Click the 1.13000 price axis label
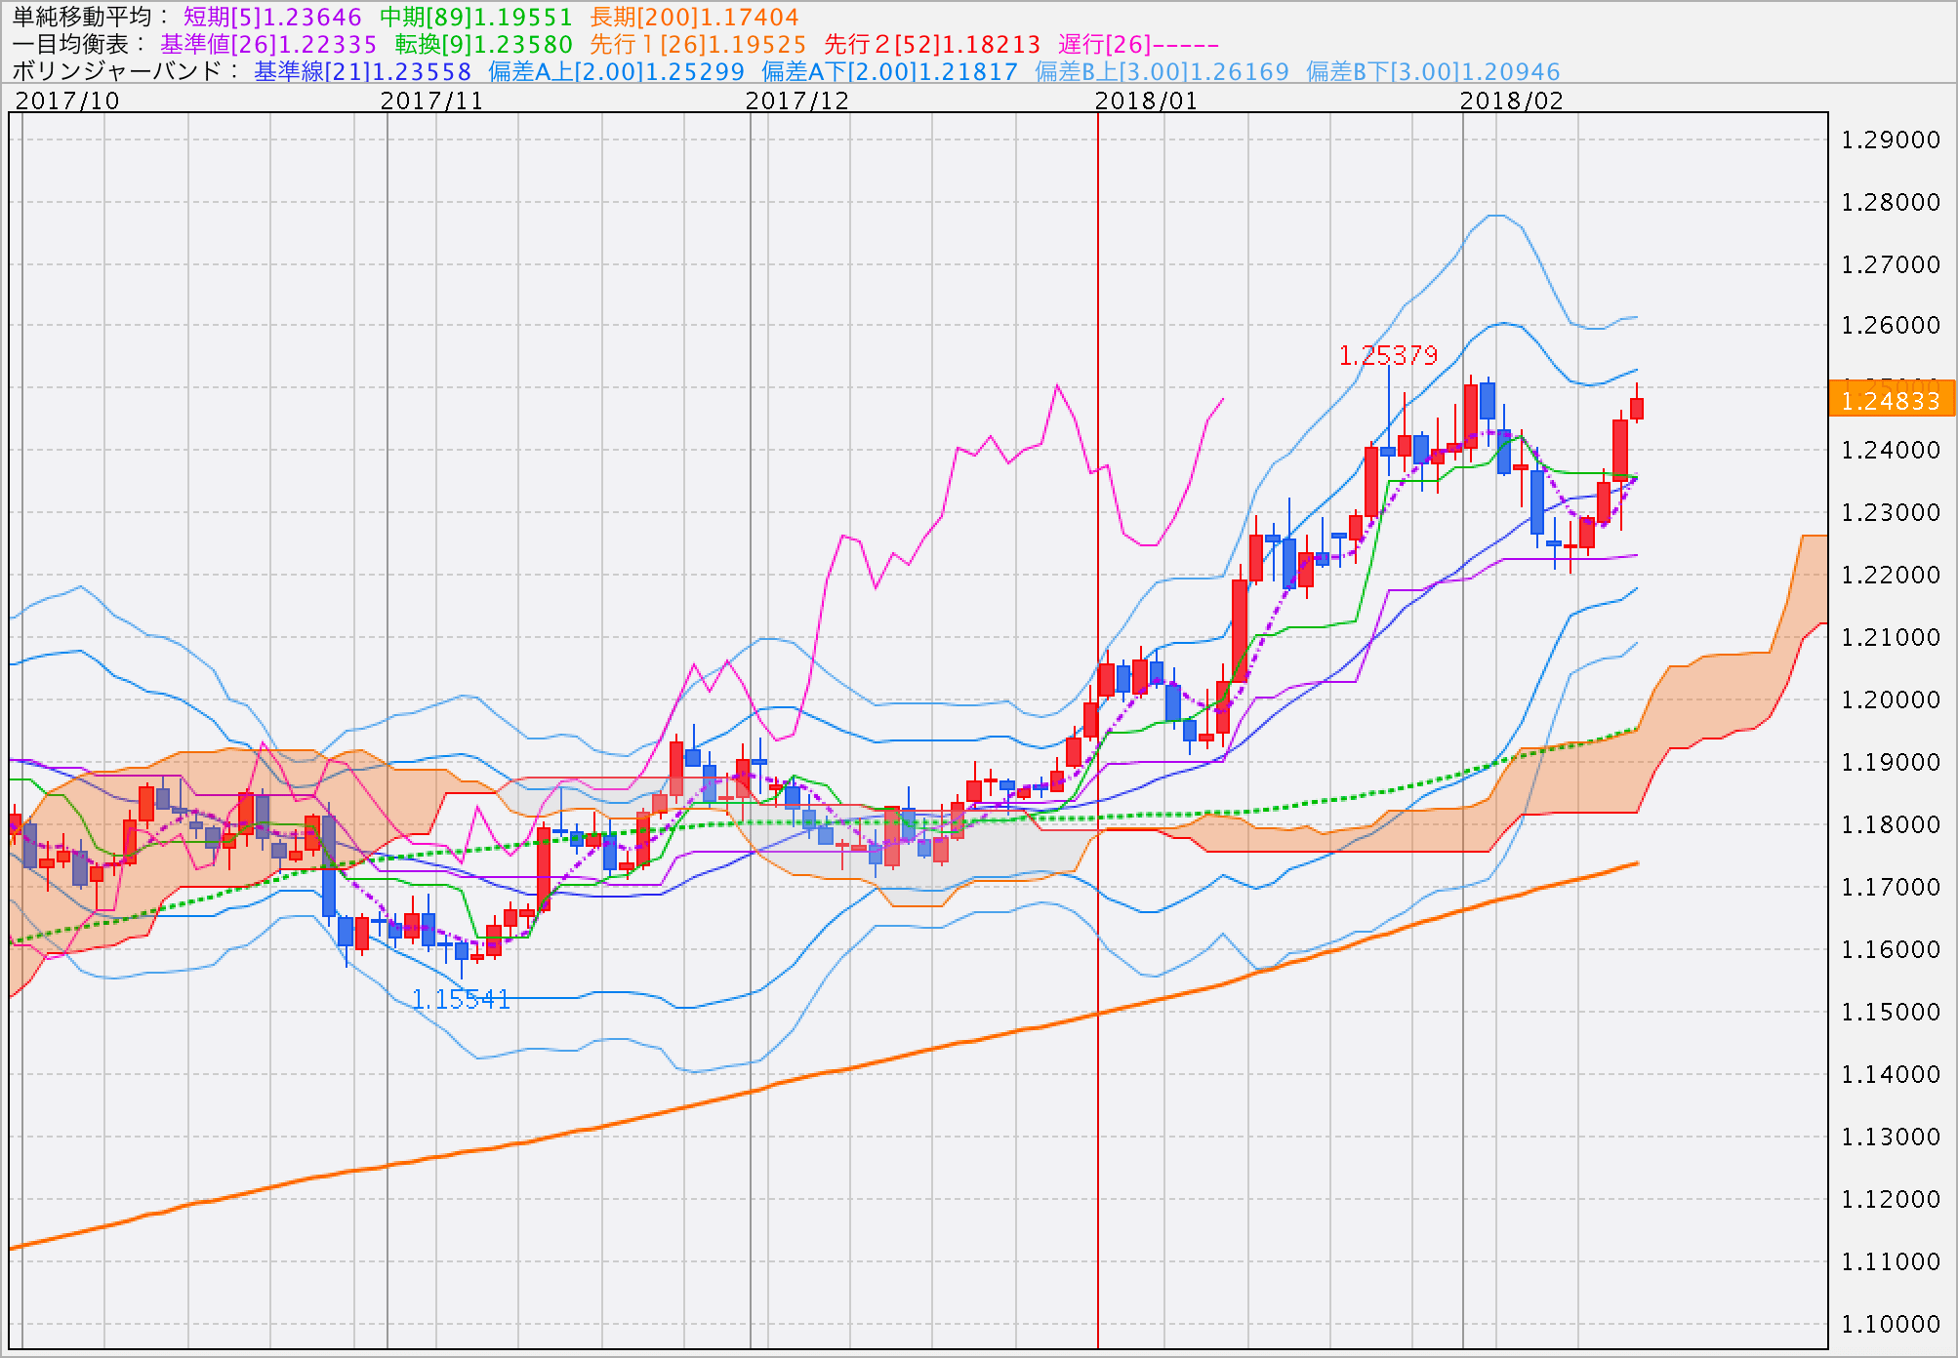 1891,1137
